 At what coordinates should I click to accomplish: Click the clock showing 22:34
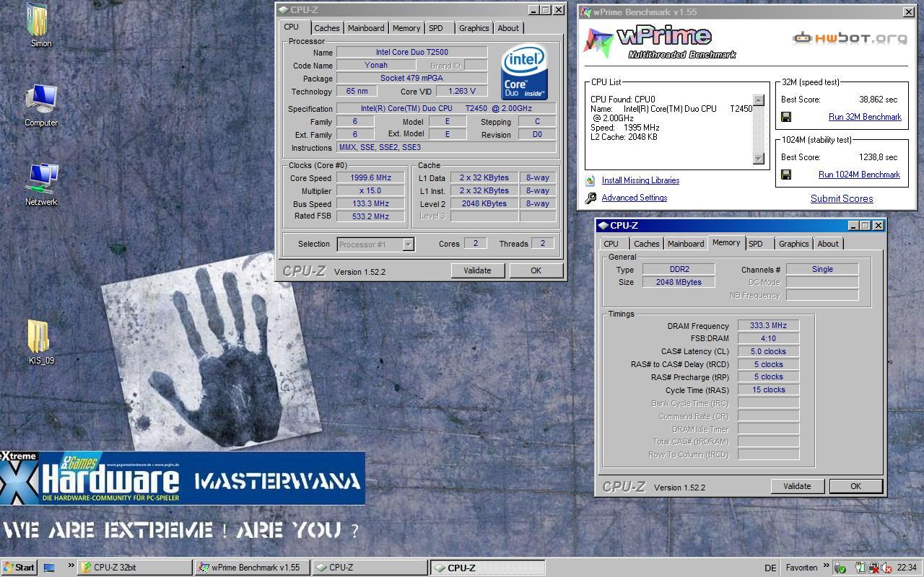(x=907, y=568)
